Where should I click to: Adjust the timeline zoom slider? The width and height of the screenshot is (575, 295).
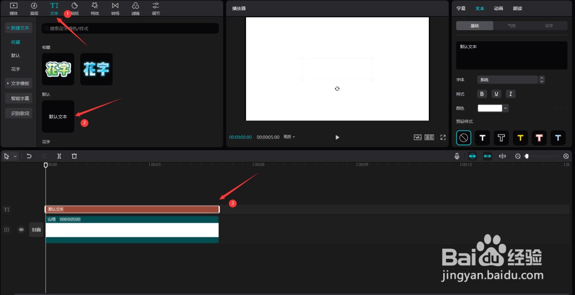click(x=527, y=156)
